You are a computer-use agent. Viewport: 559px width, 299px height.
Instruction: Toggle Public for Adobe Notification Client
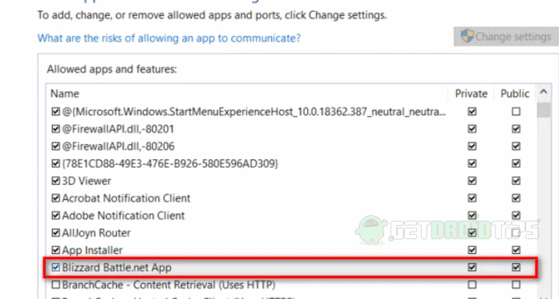(x=516, y=215)
